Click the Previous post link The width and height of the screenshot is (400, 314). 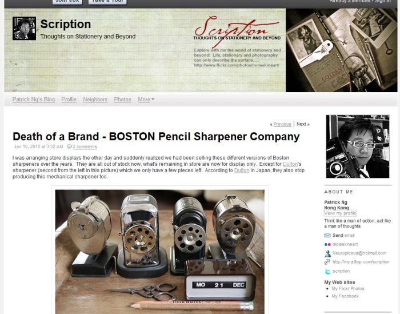pos(282,124)
